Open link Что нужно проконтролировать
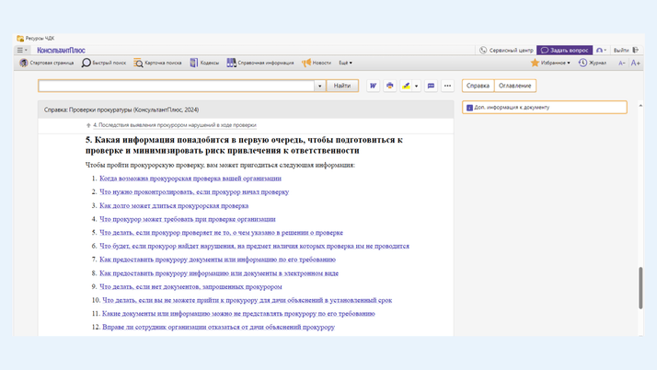 point(194,192)
